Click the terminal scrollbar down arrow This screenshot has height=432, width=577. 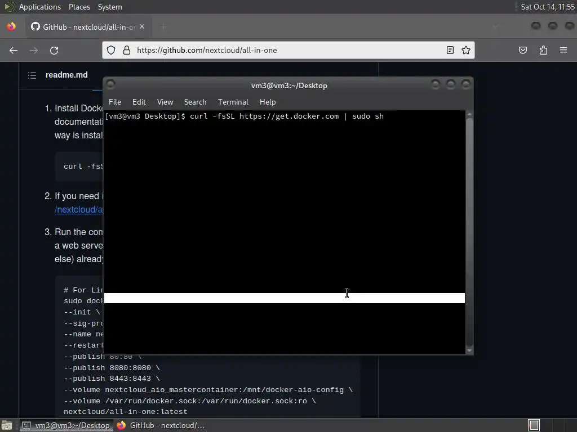pos(469,350)
